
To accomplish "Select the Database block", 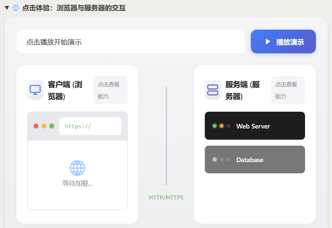I will click(x=255, y=159).
